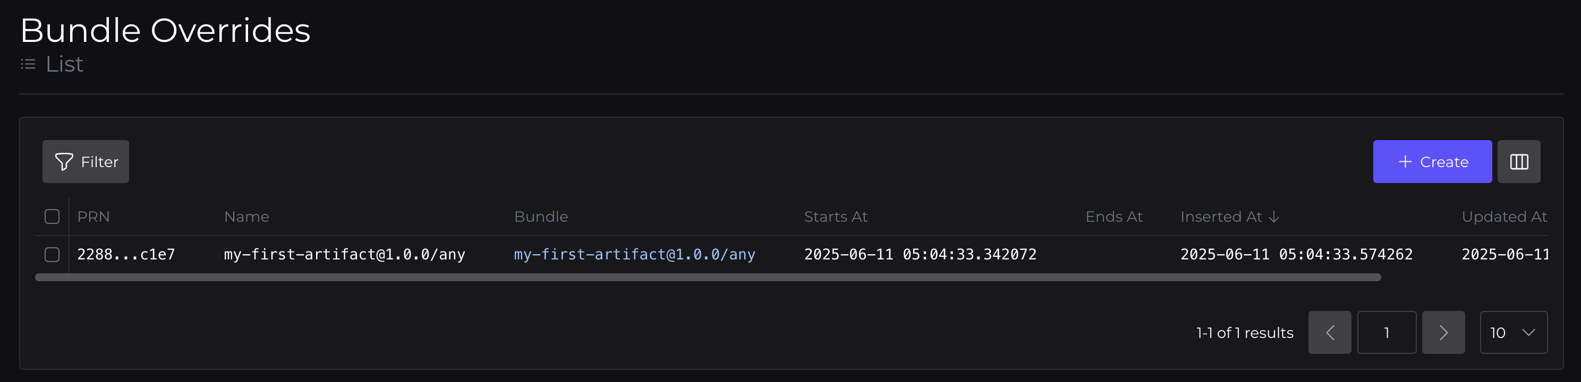Go to previous page arrow

tap(1329, 332)
